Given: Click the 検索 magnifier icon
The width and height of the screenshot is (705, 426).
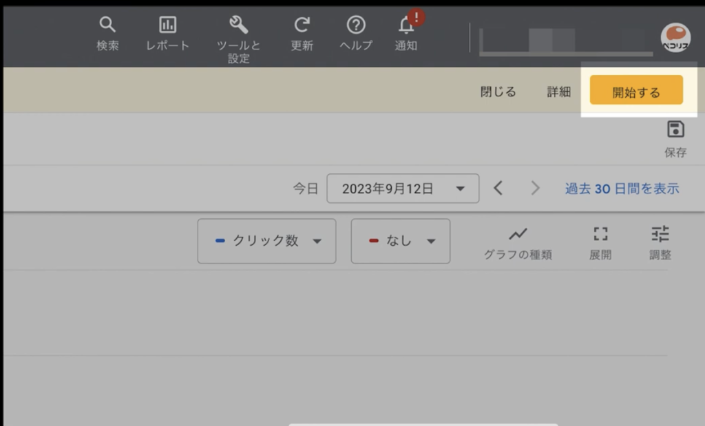Looking at the screenshot, I should click(107, 26).
